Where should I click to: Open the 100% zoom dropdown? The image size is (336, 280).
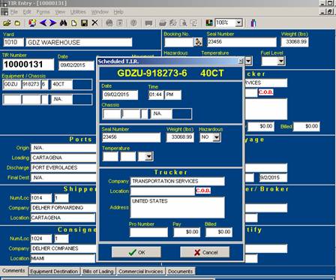point(238,23)
